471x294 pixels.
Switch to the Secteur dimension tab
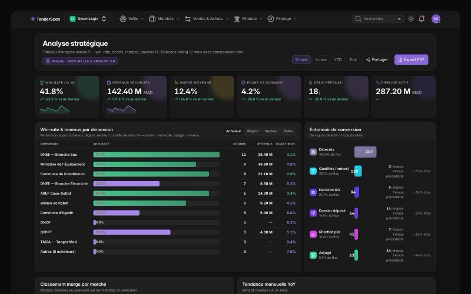tap(271, 131)
